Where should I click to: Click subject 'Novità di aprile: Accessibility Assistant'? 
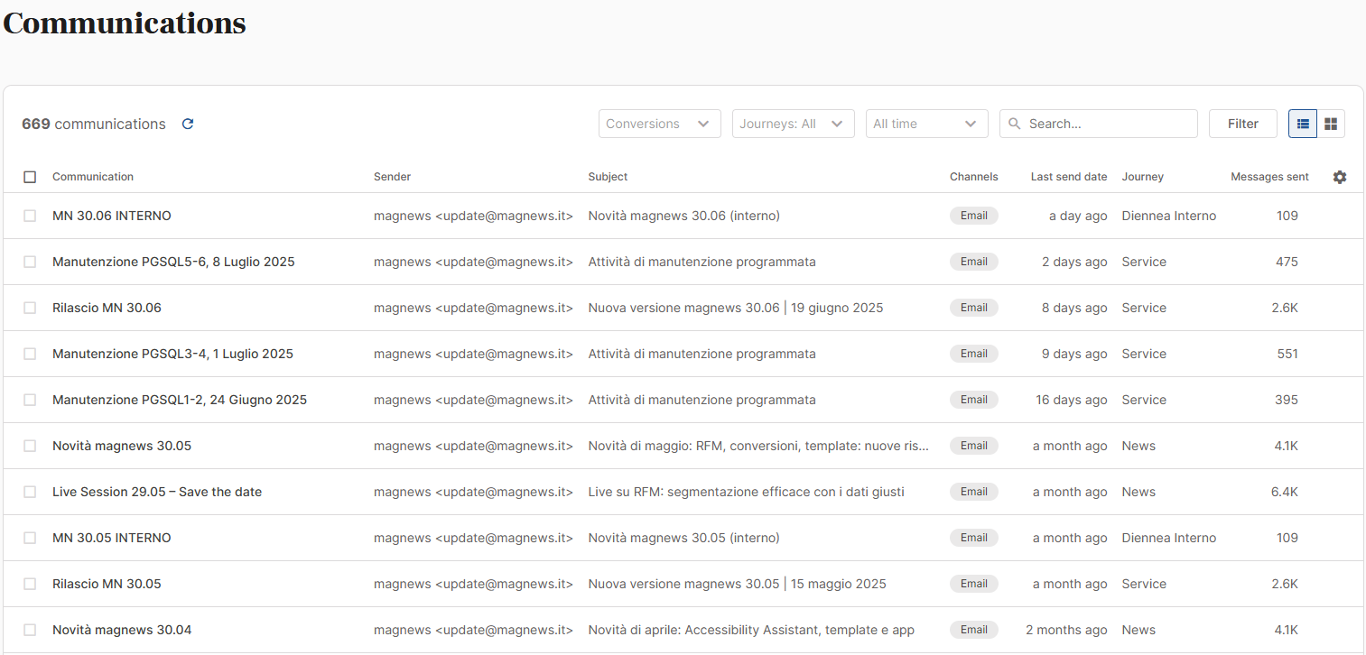click(x=751, y=630)
